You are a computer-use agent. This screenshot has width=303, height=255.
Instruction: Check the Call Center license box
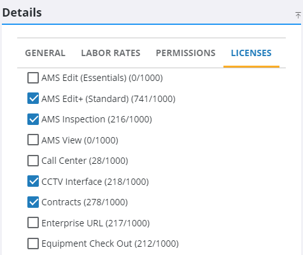click(x=33, y=161)
